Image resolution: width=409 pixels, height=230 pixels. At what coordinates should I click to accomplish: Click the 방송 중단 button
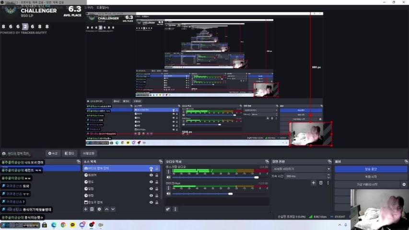pos(370,169)
